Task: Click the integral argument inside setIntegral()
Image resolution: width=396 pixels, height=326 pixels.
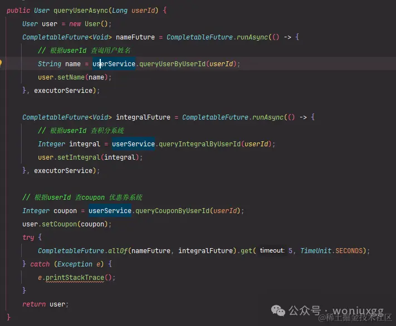Action: (120, 157)
